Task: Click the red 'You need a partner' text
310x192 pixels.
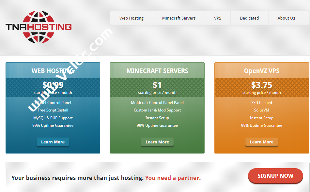Action: click(173, 178)
